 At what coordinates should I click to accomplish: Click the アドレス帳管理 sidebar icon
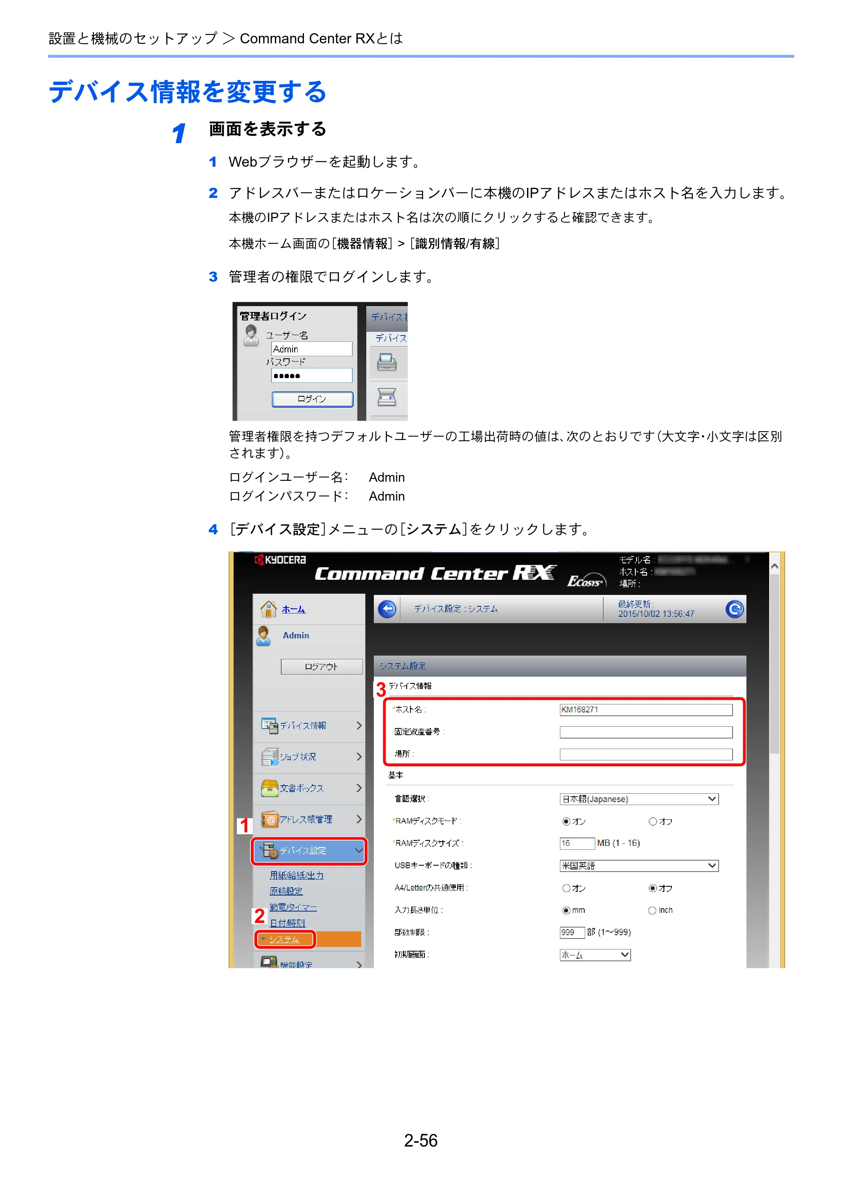pyautogui.click(x=269, y=819)
